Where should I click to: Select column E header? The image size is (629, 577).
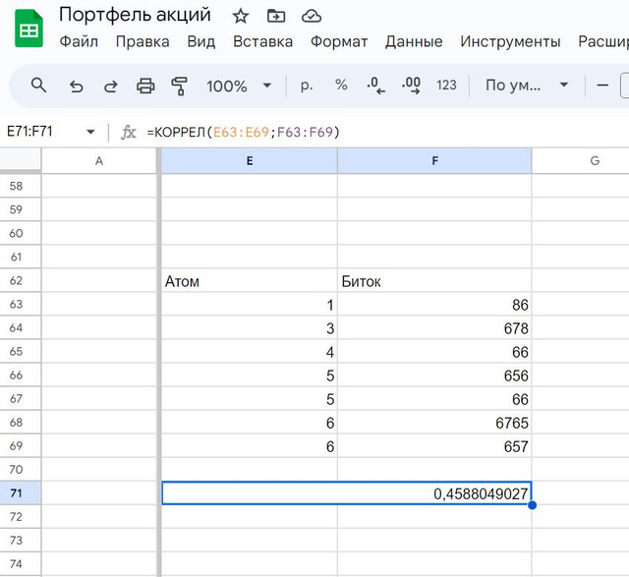click(x=249, y=161)
